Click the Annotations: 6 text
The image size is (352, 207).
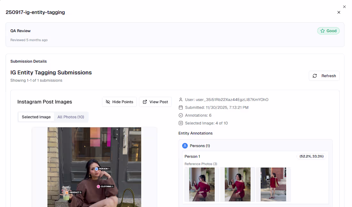[x=198, y=115]
